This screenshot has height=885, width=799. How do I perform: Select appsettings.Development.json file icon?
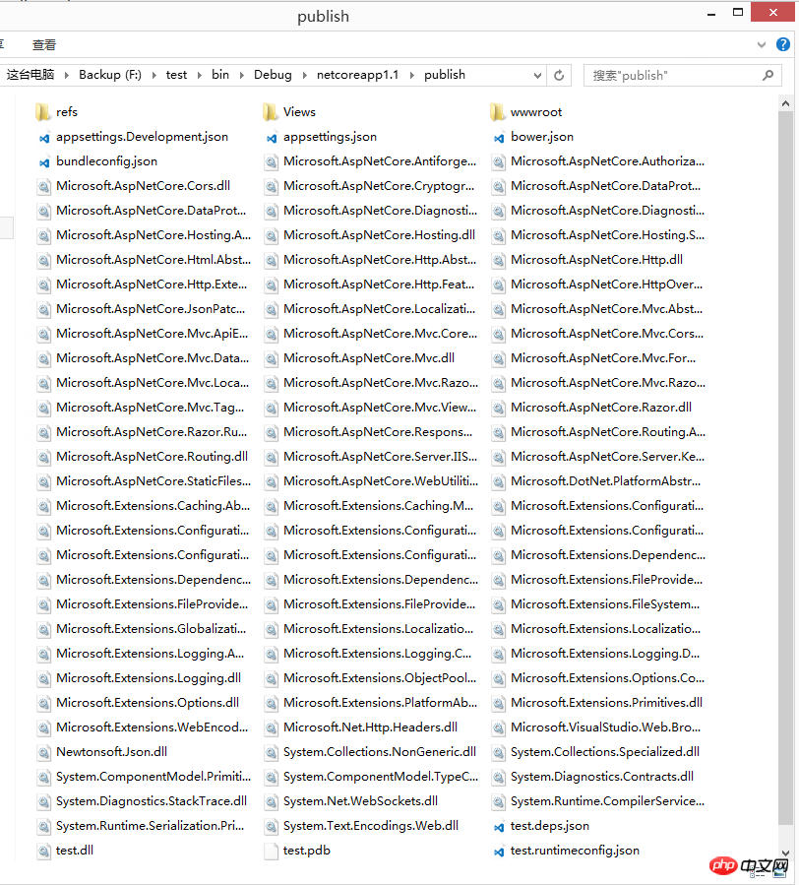click(x=44, y=137)
